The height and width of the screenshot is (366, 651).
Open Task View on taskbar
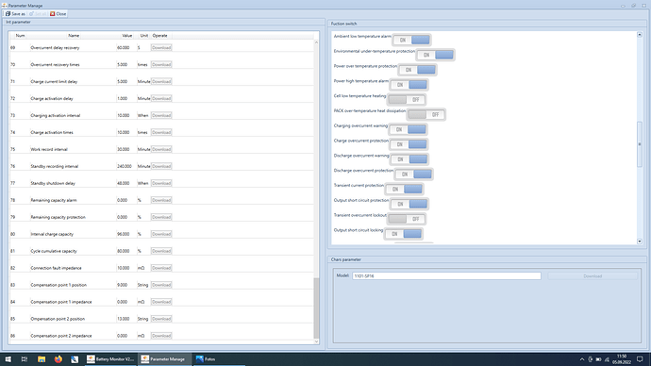coord(25,359)
